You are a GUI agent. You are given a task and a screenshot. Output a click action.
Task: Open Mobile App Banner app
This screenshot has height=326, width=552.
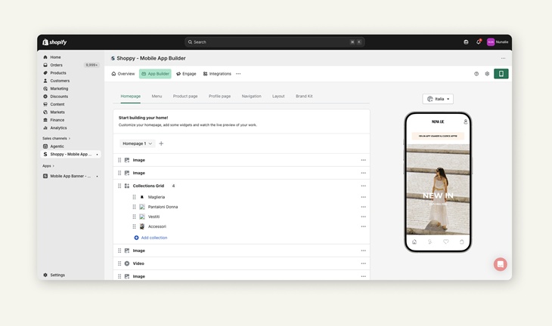tap(70, 176)
